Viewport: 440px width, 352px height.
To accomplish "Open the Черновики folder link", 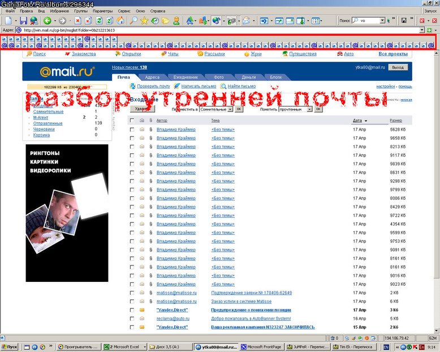I will click(44, 129).
